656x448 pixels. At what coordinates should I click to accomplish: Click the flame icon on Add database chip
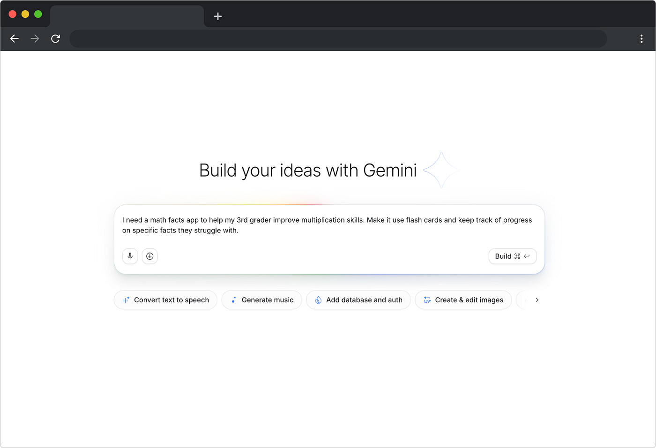coord(318,300)
